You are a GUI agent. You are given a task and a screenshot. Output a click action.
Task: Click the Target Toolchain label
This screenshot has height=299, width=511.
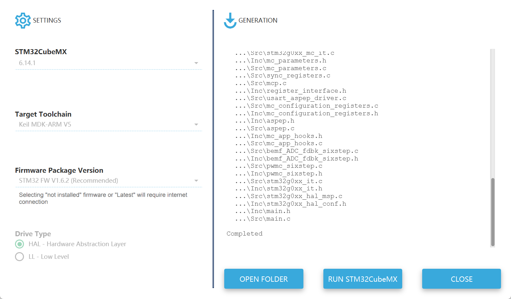click(43, 114)
